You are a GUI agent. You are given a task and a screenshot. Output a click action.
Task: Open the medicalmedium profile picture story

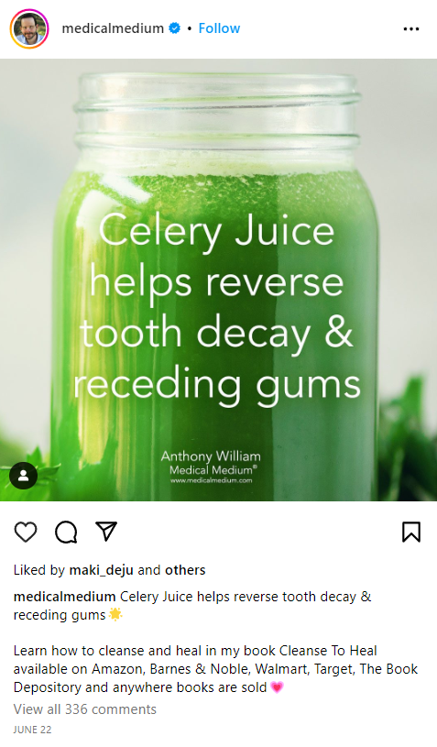29,28
